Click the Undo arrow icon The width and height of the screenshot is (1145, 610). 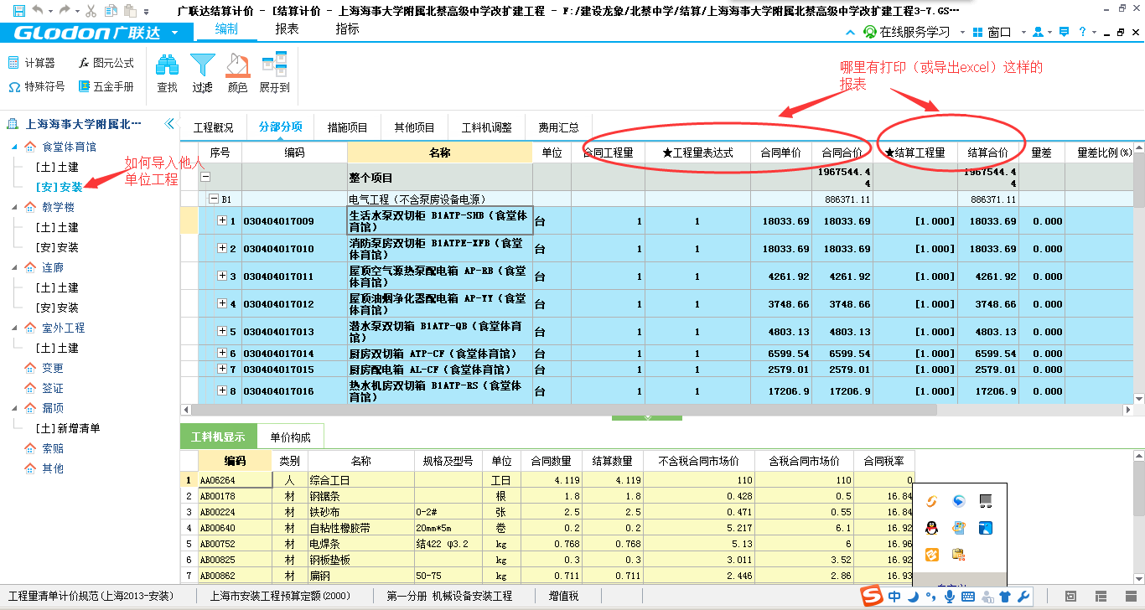pos(39,11)
